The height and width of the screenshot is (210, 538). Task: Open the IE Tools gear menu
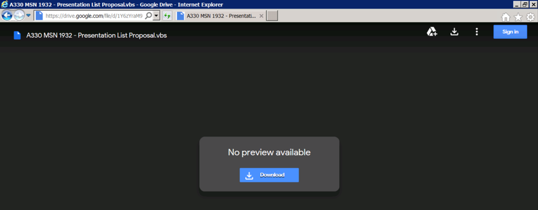point(531,17)
